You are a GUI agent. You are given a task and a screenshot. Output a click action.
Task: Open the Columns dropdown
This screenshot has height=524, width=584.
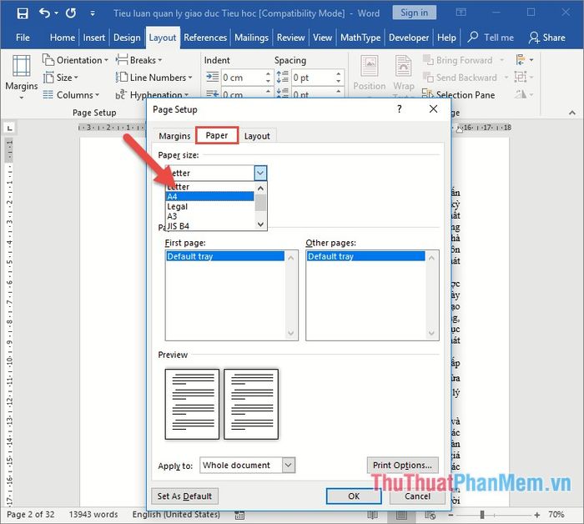pyautogui.click(x=71, y=95)
